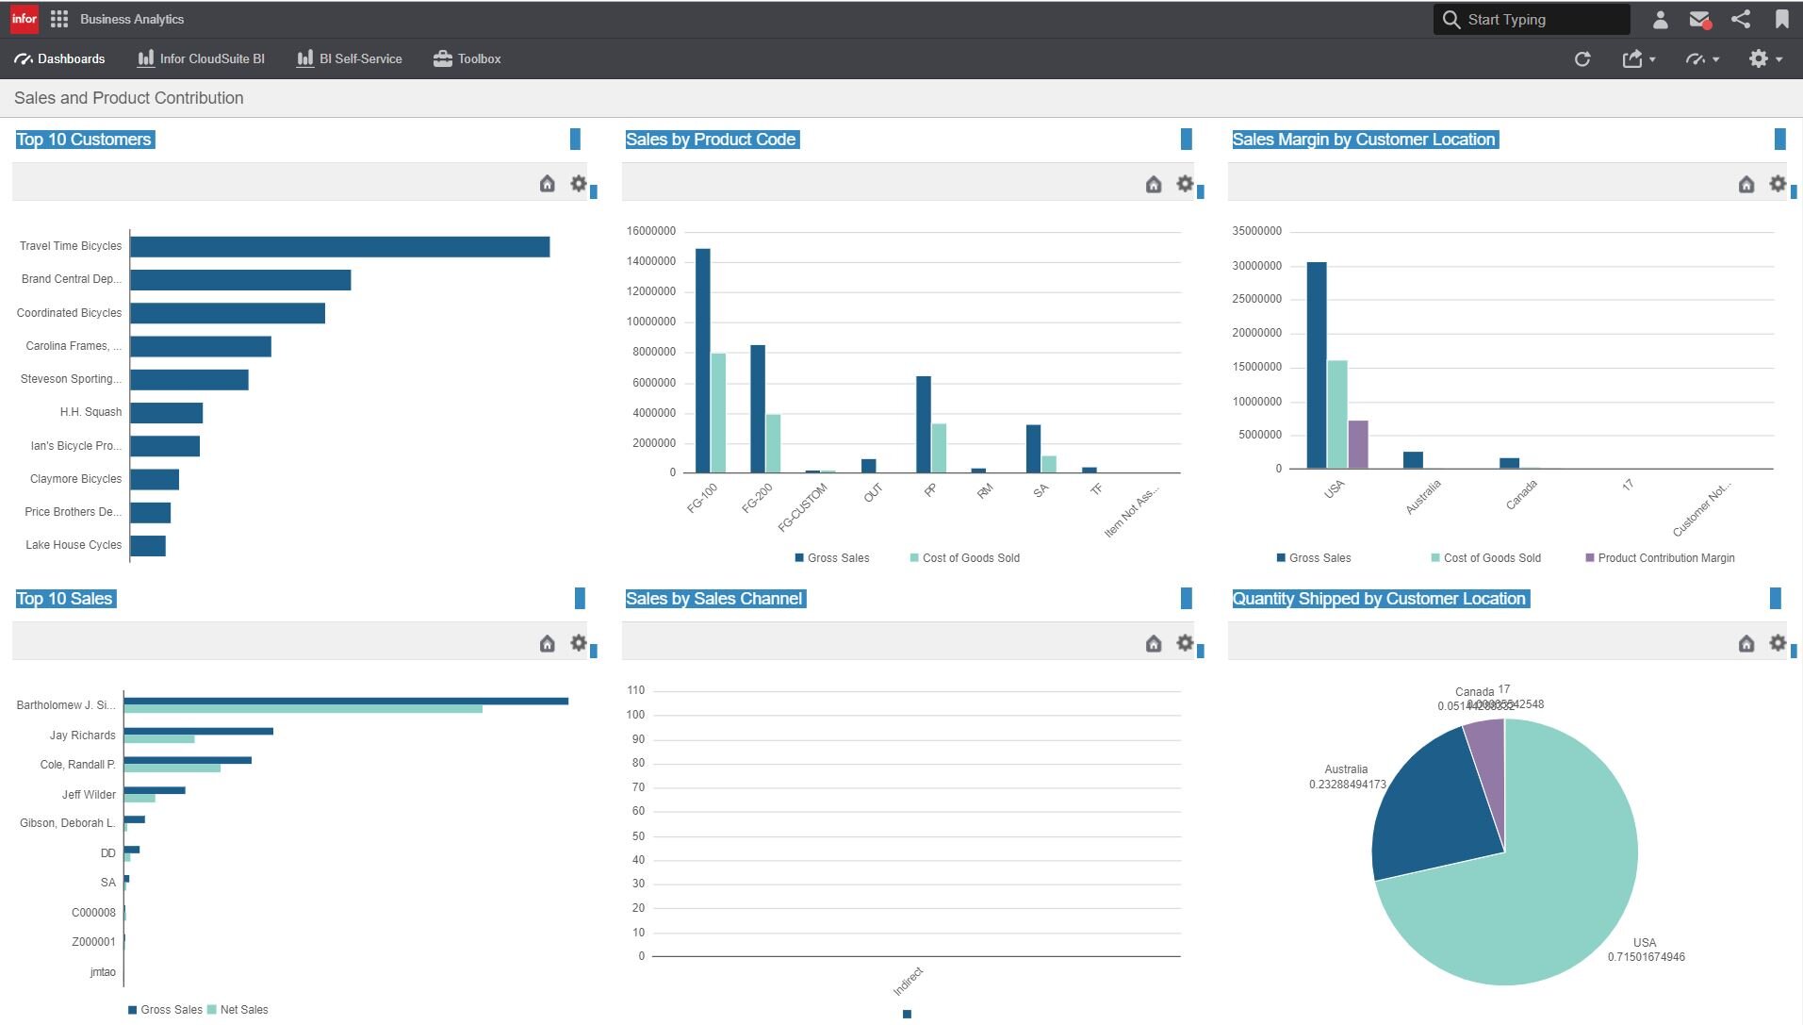Image resolution: width=1803 pixels, height=1025 pixels.
Task: Click the Start Typing search field
Action: pyautogui.click(x=1543, y=20)
